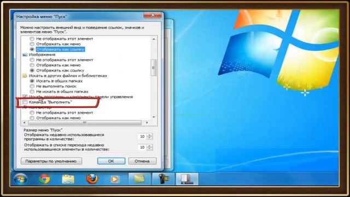Choose 'Не выполнять поиск' option
Image resolution: width=350 pixels, height=197 pixels.
pos(32,86)
